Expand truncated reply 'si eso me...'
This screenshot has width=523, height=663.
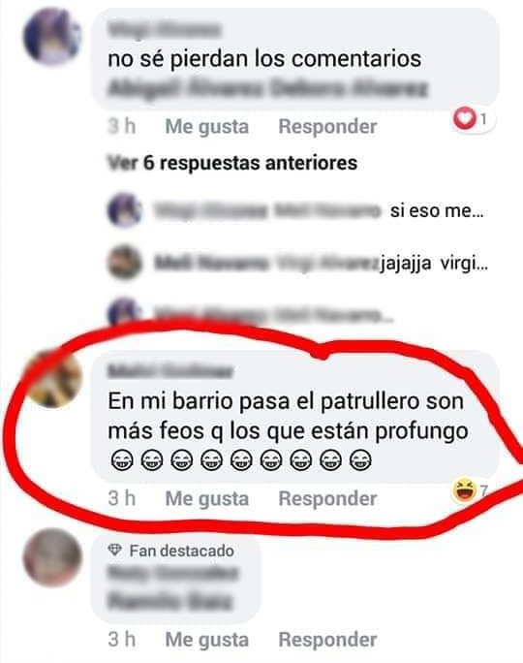point(437,210)
